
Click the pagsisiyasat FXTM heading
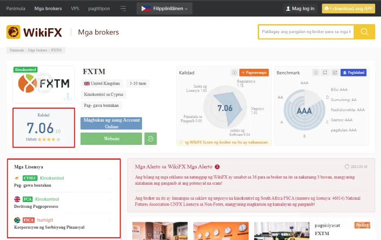tap(327, 229)
